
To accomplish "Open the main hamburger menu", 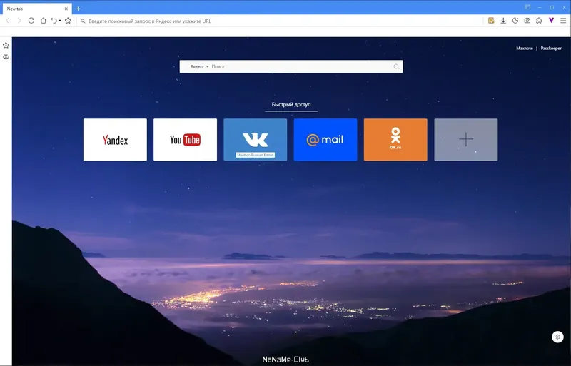I will click(x=563, y=21).
